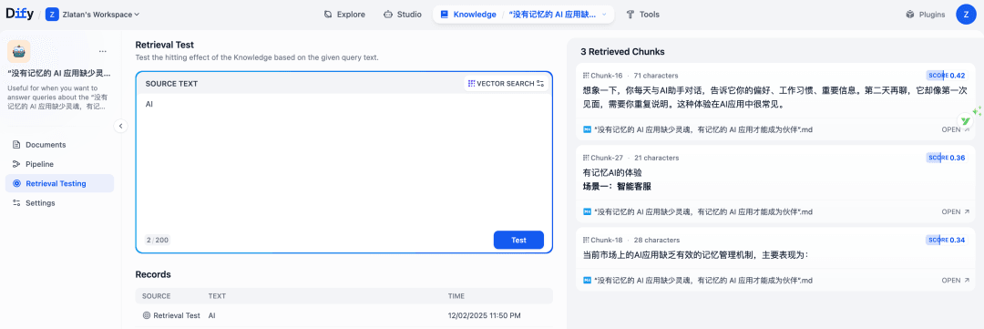Click the Documents icon in the sidebar
Viewport: 984px width, 329px height.
[16, 144]
